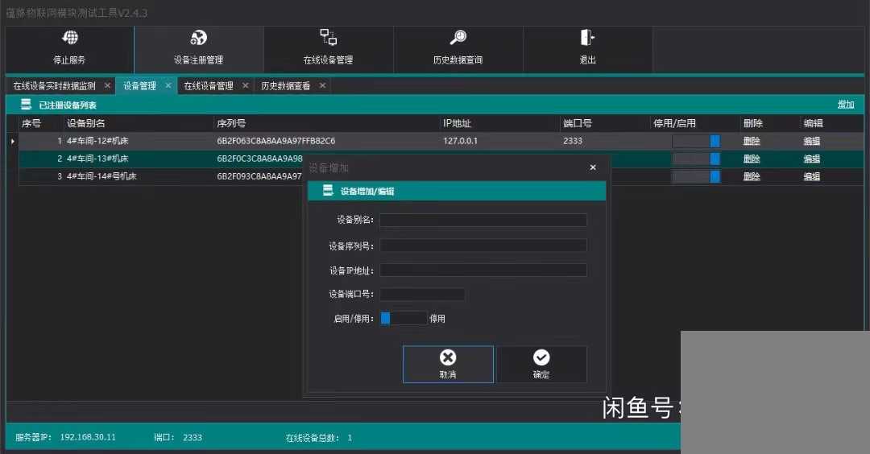The height and width of the screenshot is (454, 870).
Task: Edit the 4#车间-14#号机床 row
Action: 812,176
